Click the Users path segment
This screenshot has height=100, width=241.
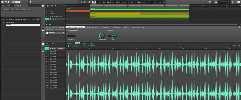point(10,19)
